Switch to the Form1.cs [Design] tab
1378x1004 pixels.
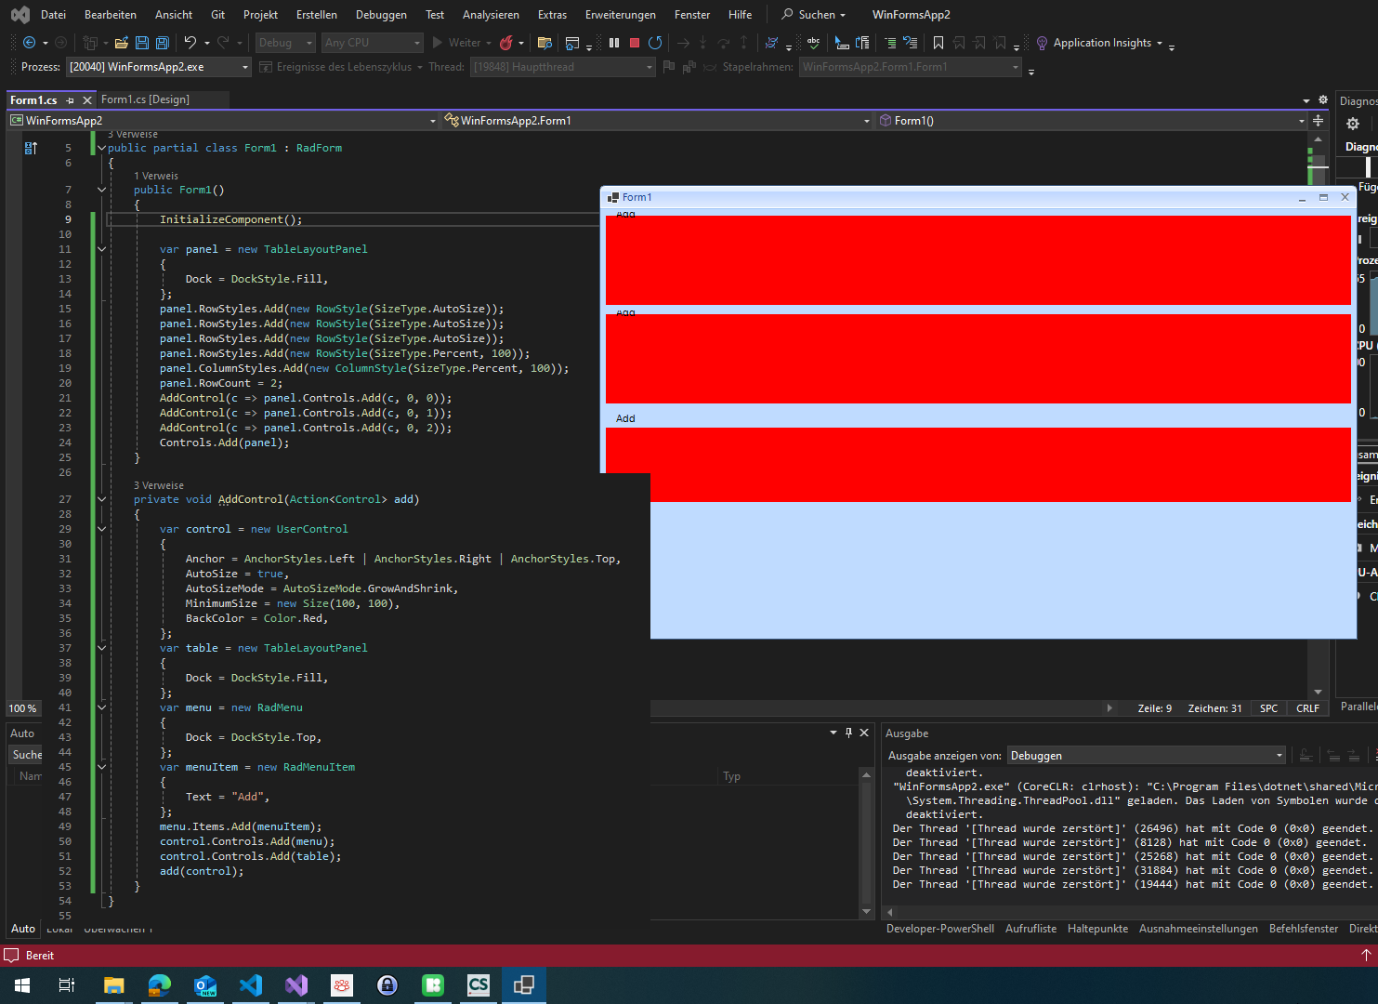tap(145, 99)
